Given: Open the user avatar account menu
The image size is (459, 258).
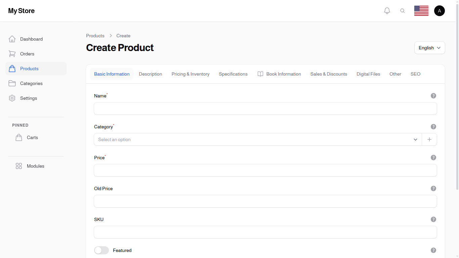Looking at the screenshot, I should pyautogui.click(x=440, y=10).
